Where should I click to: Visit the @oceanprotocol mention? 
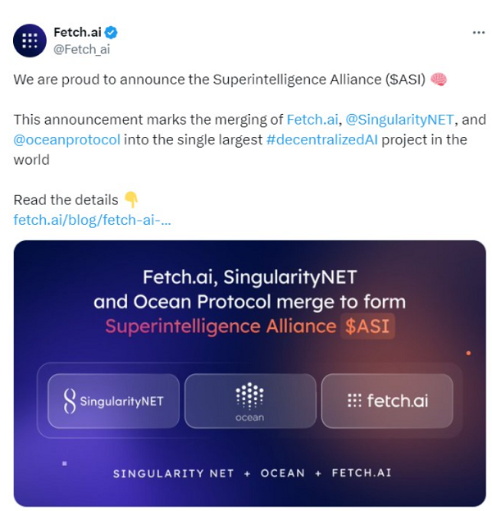click(x=67, y=139)
